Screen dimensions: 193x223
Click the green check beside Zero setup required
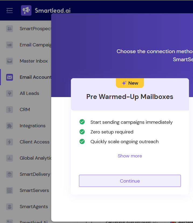pos(82,132)
